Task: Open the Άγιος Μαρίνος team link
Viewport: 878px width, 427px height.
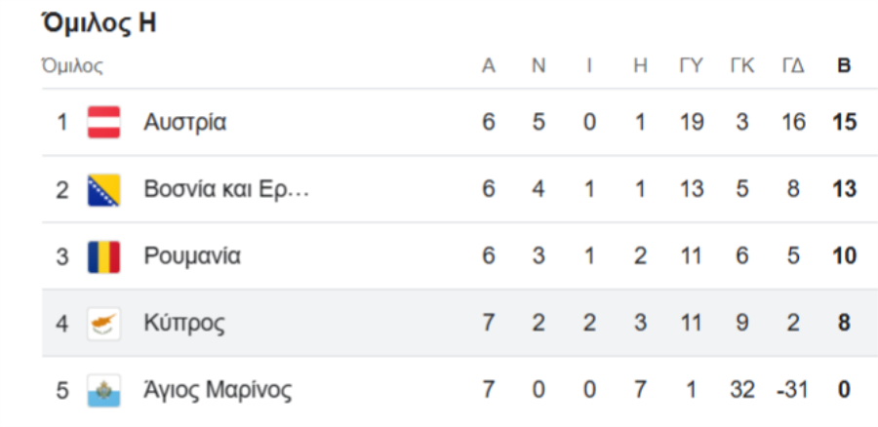Action: [x=217, y=390]
